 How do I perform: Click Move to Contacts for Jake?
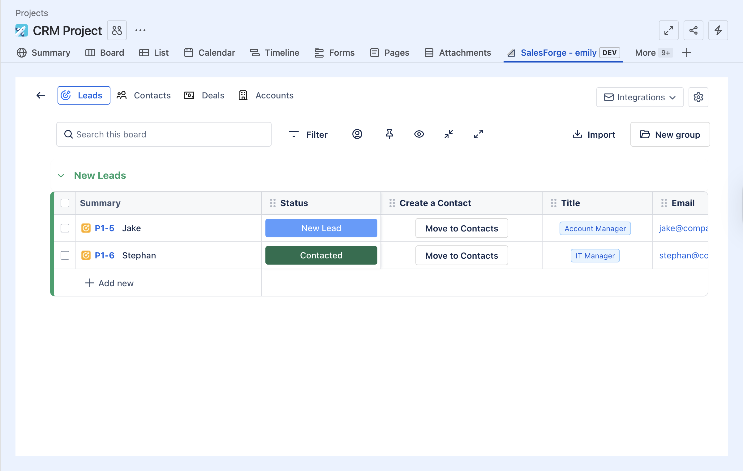[462, 228]
